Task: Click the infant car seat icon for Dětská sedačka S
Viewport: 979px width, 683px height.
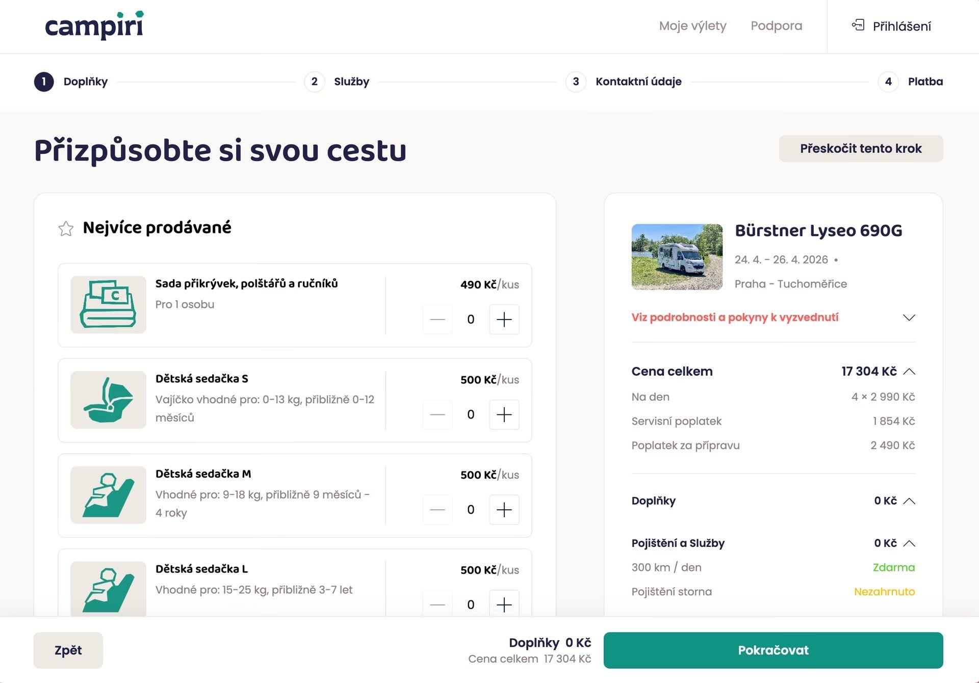Action: [108, 400]
